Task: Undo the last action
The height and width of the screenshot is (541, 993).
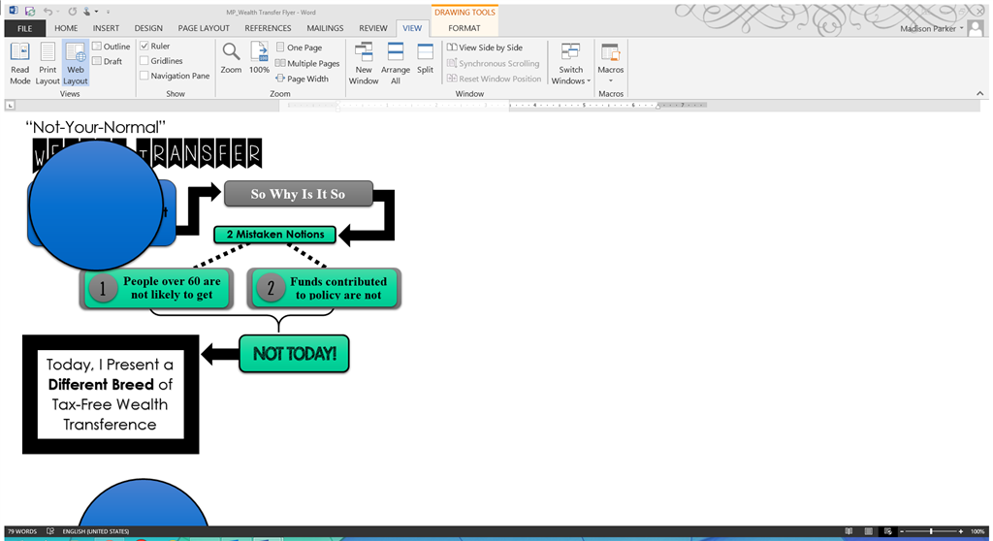Action: tap(48, 12)
